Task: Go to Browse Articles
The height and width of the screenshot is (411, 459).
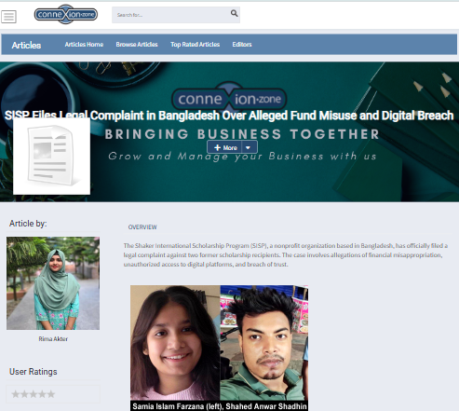Action: pyautogui.click(x=137, y=45)
